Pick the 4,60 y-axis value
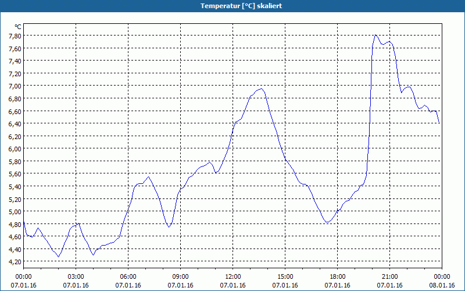The height and width of the screenshot is (291, 465). tap(15, 237)
